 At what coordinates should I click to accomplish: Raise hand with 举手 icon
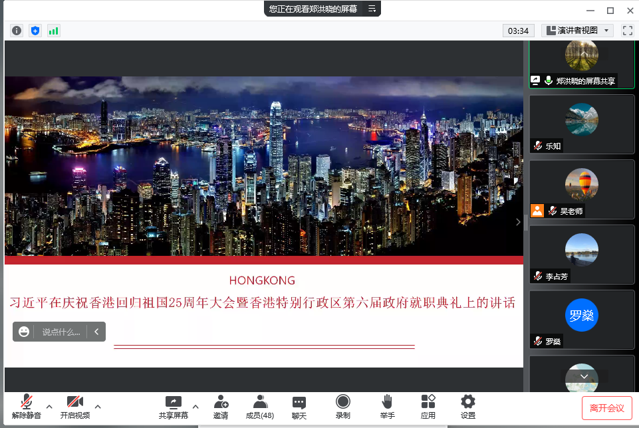point(387,406)
